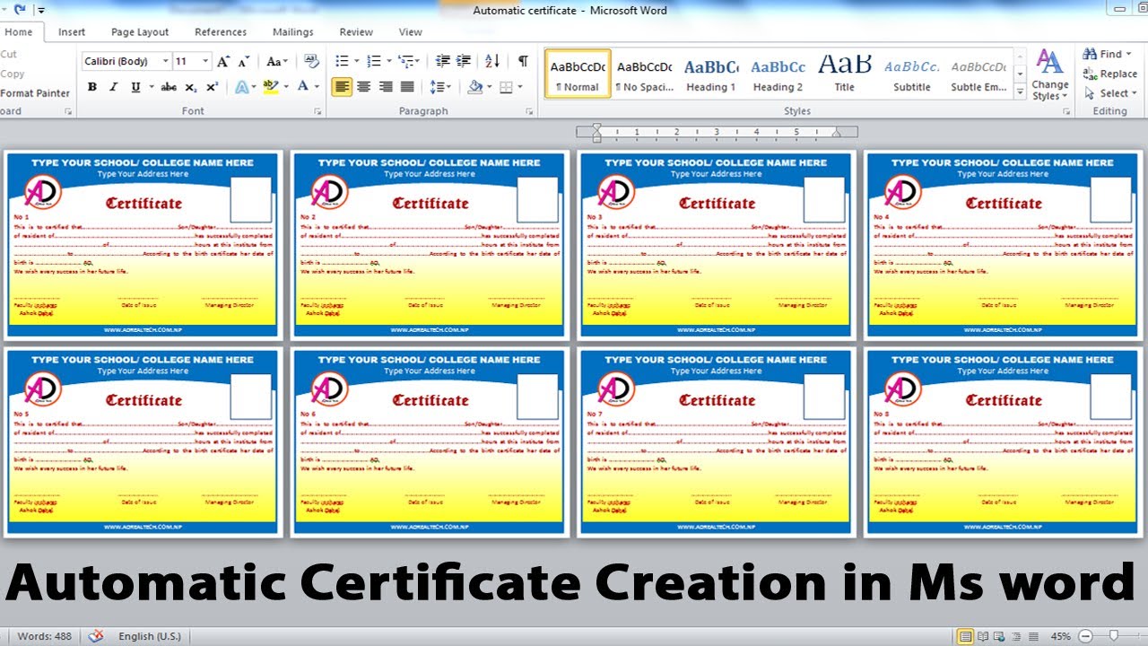Switch to Print Layout view
This screenshot has width=1148, height=646.
[x=965, y=636]
